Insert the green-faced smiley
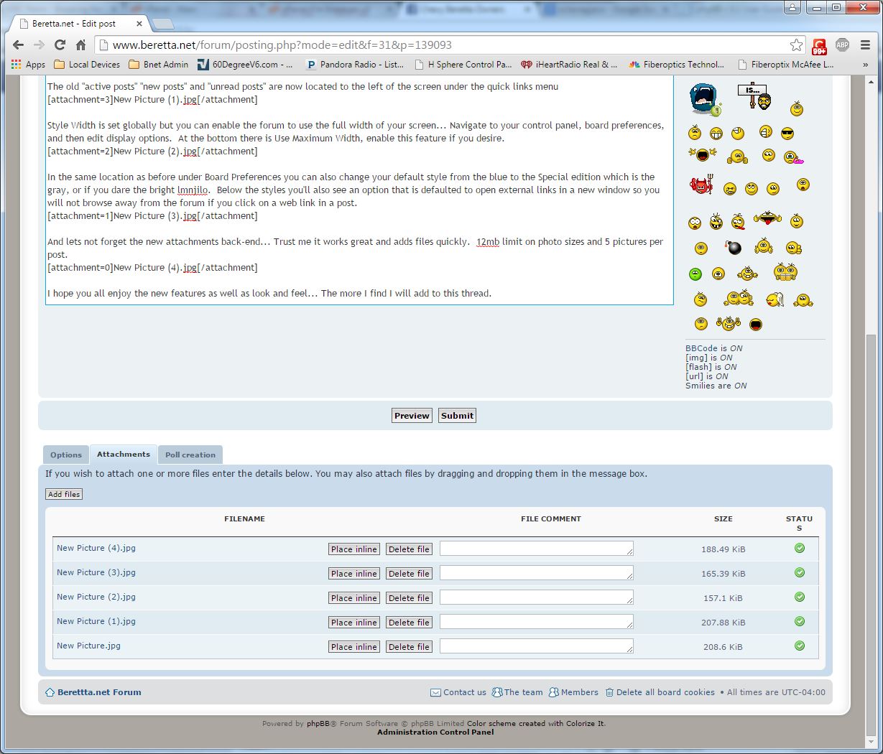The width and height of the screenshot is (883, 754). [695, 274]
